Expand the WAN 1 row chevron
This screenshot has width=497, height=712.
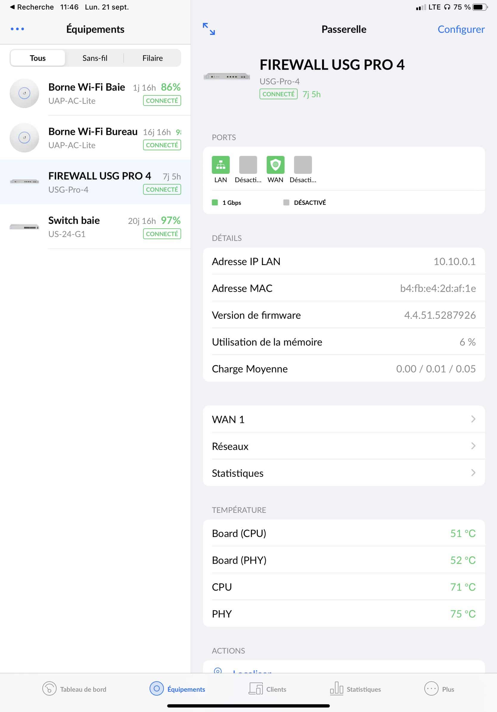(473, 419)
